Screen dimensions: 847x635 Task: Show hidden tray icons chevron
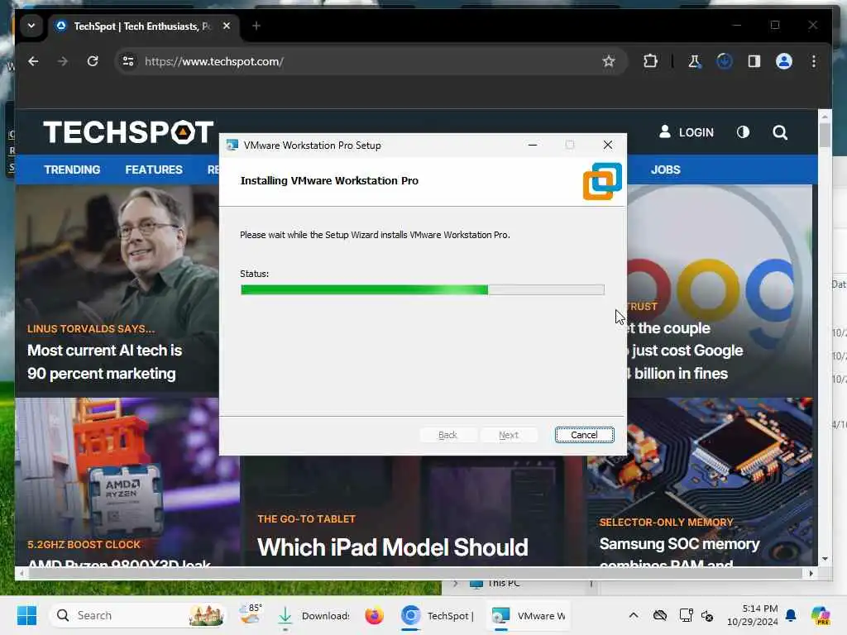point(634,615)
